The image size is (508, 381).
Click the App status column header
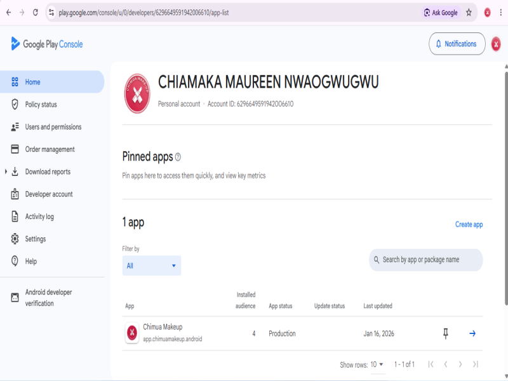tap(281, 306)
